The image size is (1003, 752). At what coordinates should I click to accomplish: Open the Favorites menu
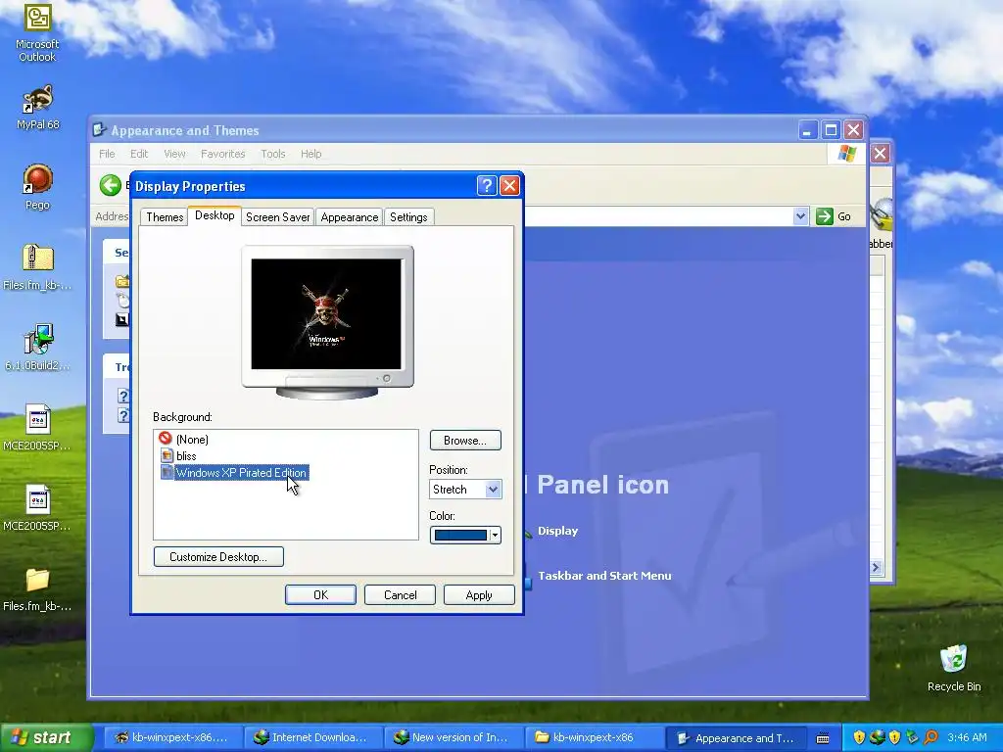222,154
